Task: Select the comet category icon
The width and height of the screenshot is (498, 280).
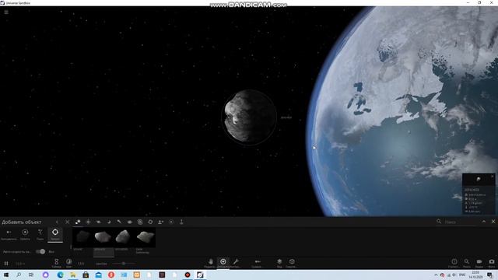Action: [119, 222]
